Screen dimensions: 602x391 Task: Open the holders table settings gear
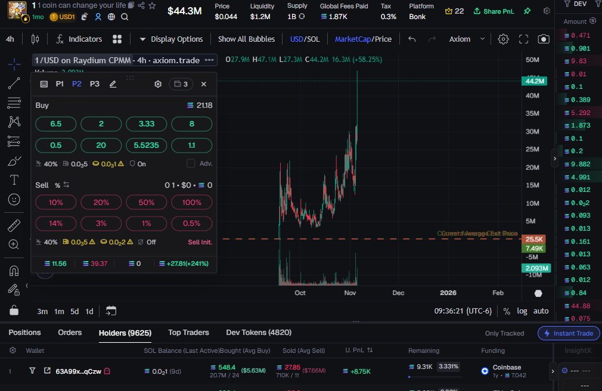13,350
